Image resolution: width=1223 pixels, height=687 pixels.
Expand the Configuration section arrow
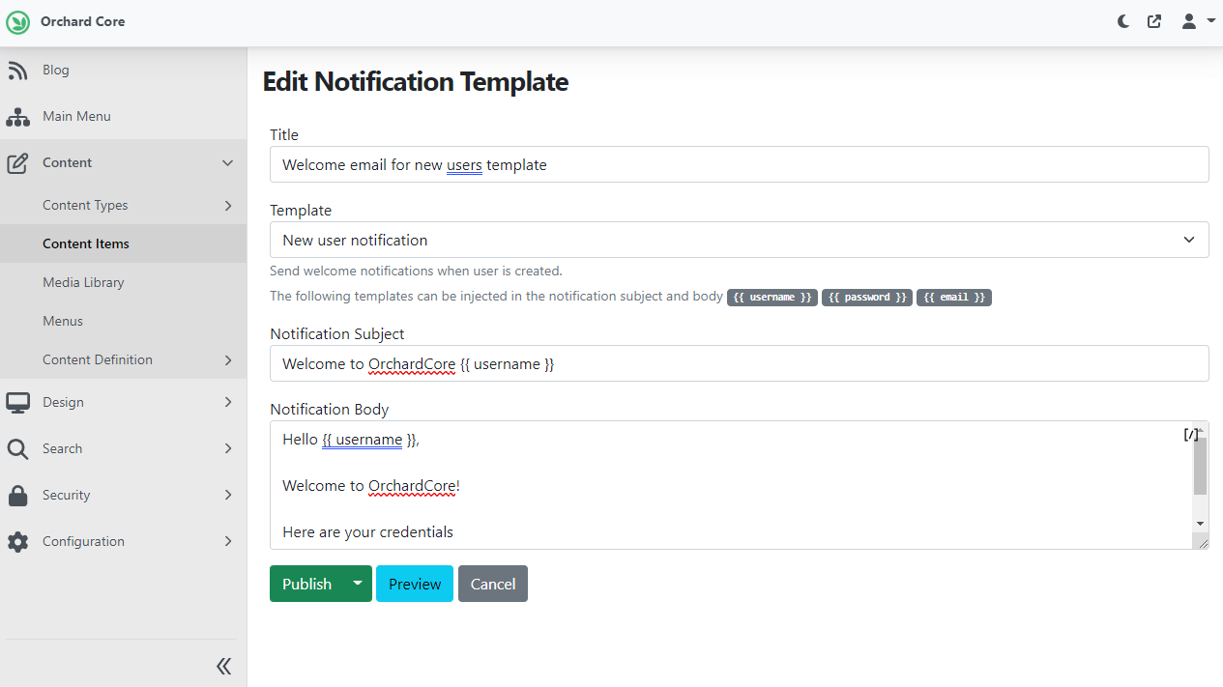[228, 541]
